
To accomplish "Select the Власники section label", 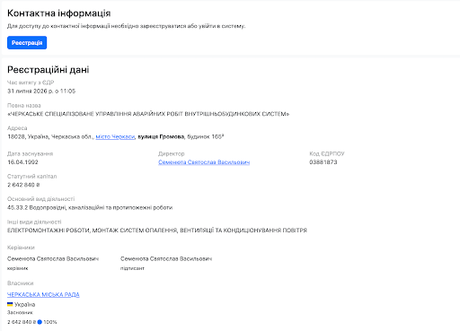I will [21, 283].
